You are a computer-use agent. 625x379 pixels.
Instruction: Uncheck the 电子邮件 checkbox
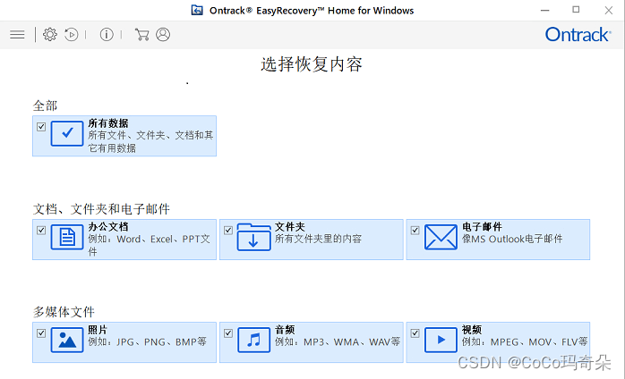coord(415,230)
